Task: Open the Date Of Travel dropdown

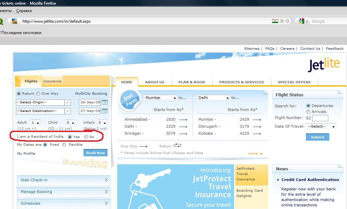Action: coord(321,126)
